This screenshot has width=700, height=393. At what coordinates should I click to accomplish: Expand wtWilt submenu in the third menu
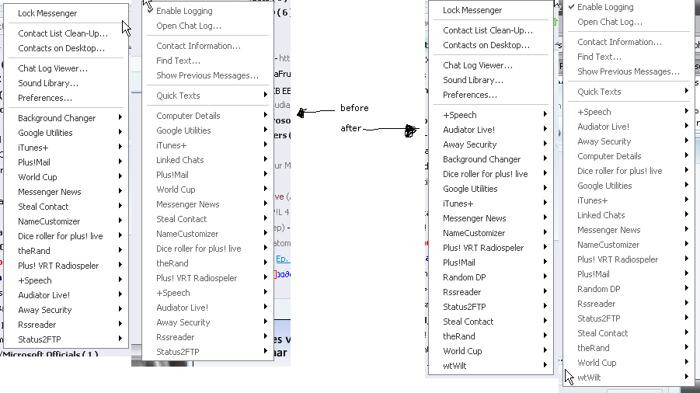point(545,366)
